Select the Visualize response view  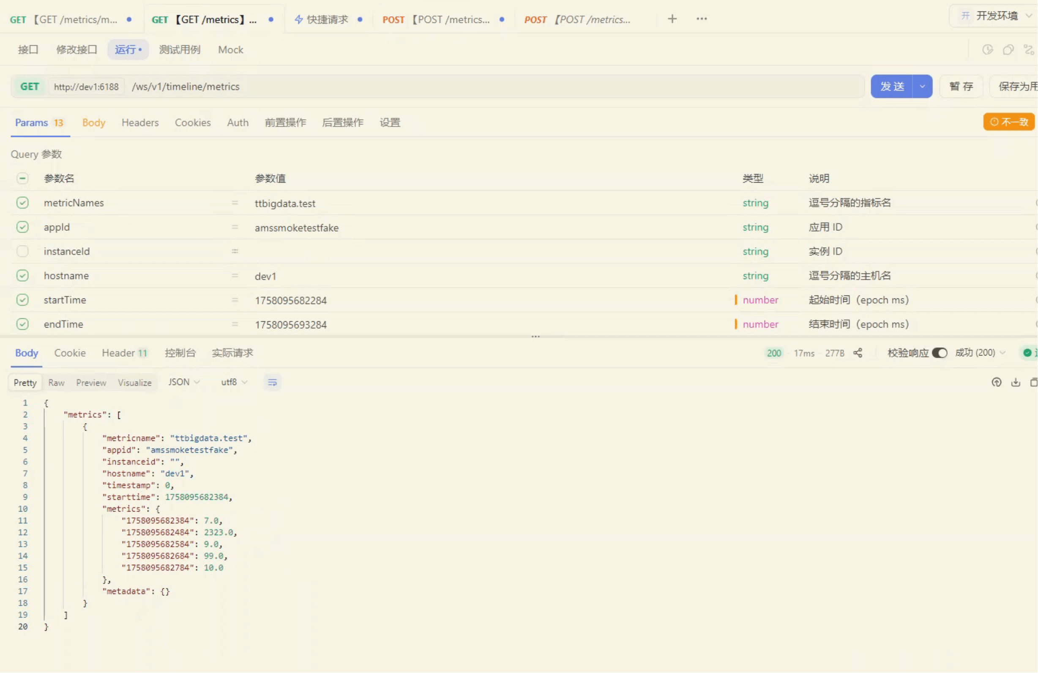tap(135, 383)
